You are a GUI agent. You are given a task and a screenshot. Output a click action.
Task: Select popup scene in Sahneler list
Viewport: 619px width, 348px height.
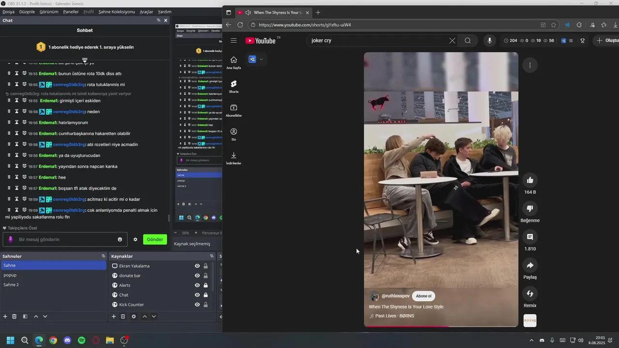pyautogui.click(x=54, y=275)
